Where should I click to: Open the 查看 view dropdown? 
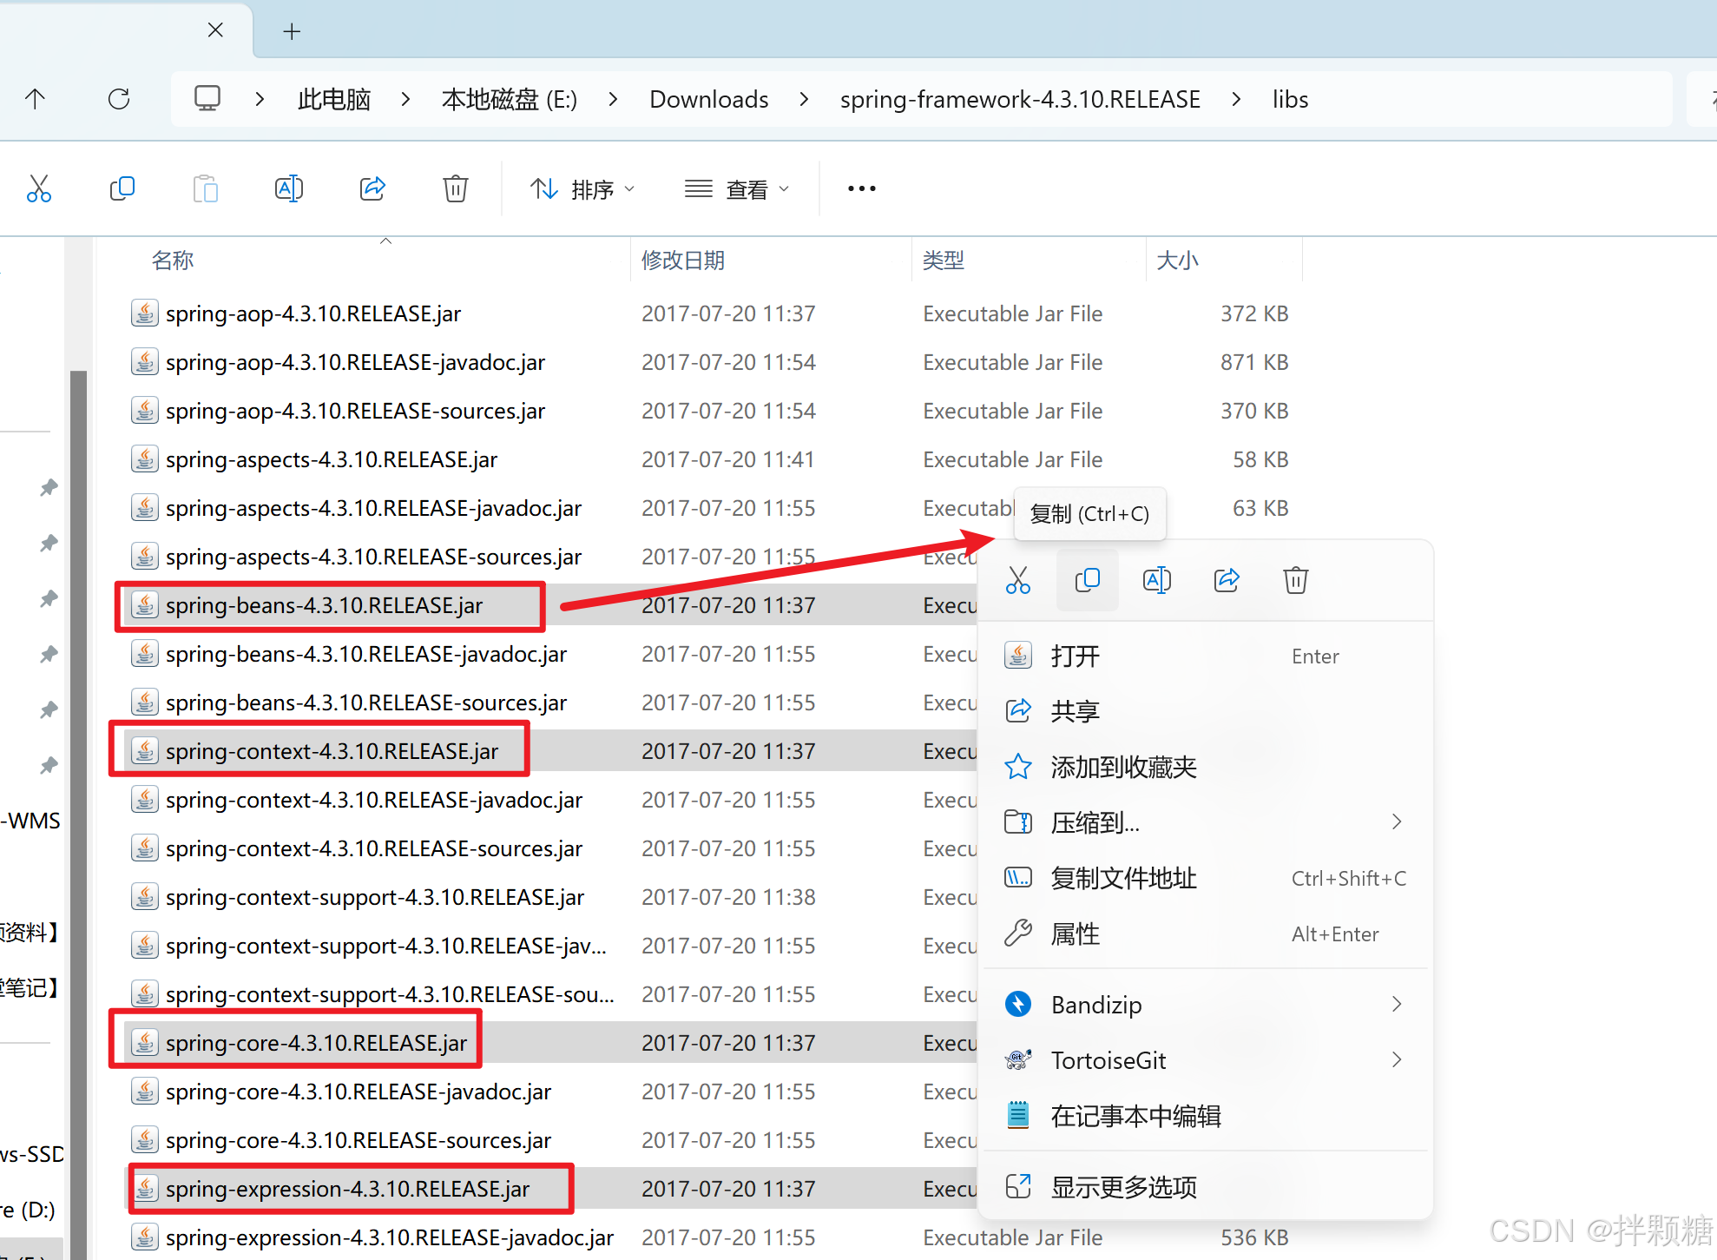(x=737, y=188)
